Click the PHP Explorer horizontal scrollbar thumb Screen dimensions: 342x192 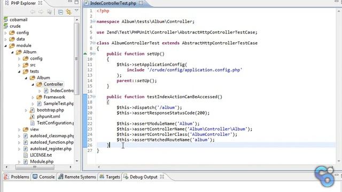(x=35, y=167)
